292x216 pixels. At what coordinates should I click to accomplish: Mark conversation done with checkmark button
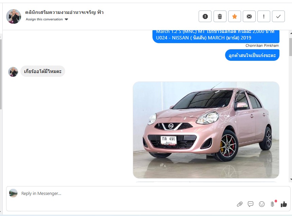tap(278, 16)
